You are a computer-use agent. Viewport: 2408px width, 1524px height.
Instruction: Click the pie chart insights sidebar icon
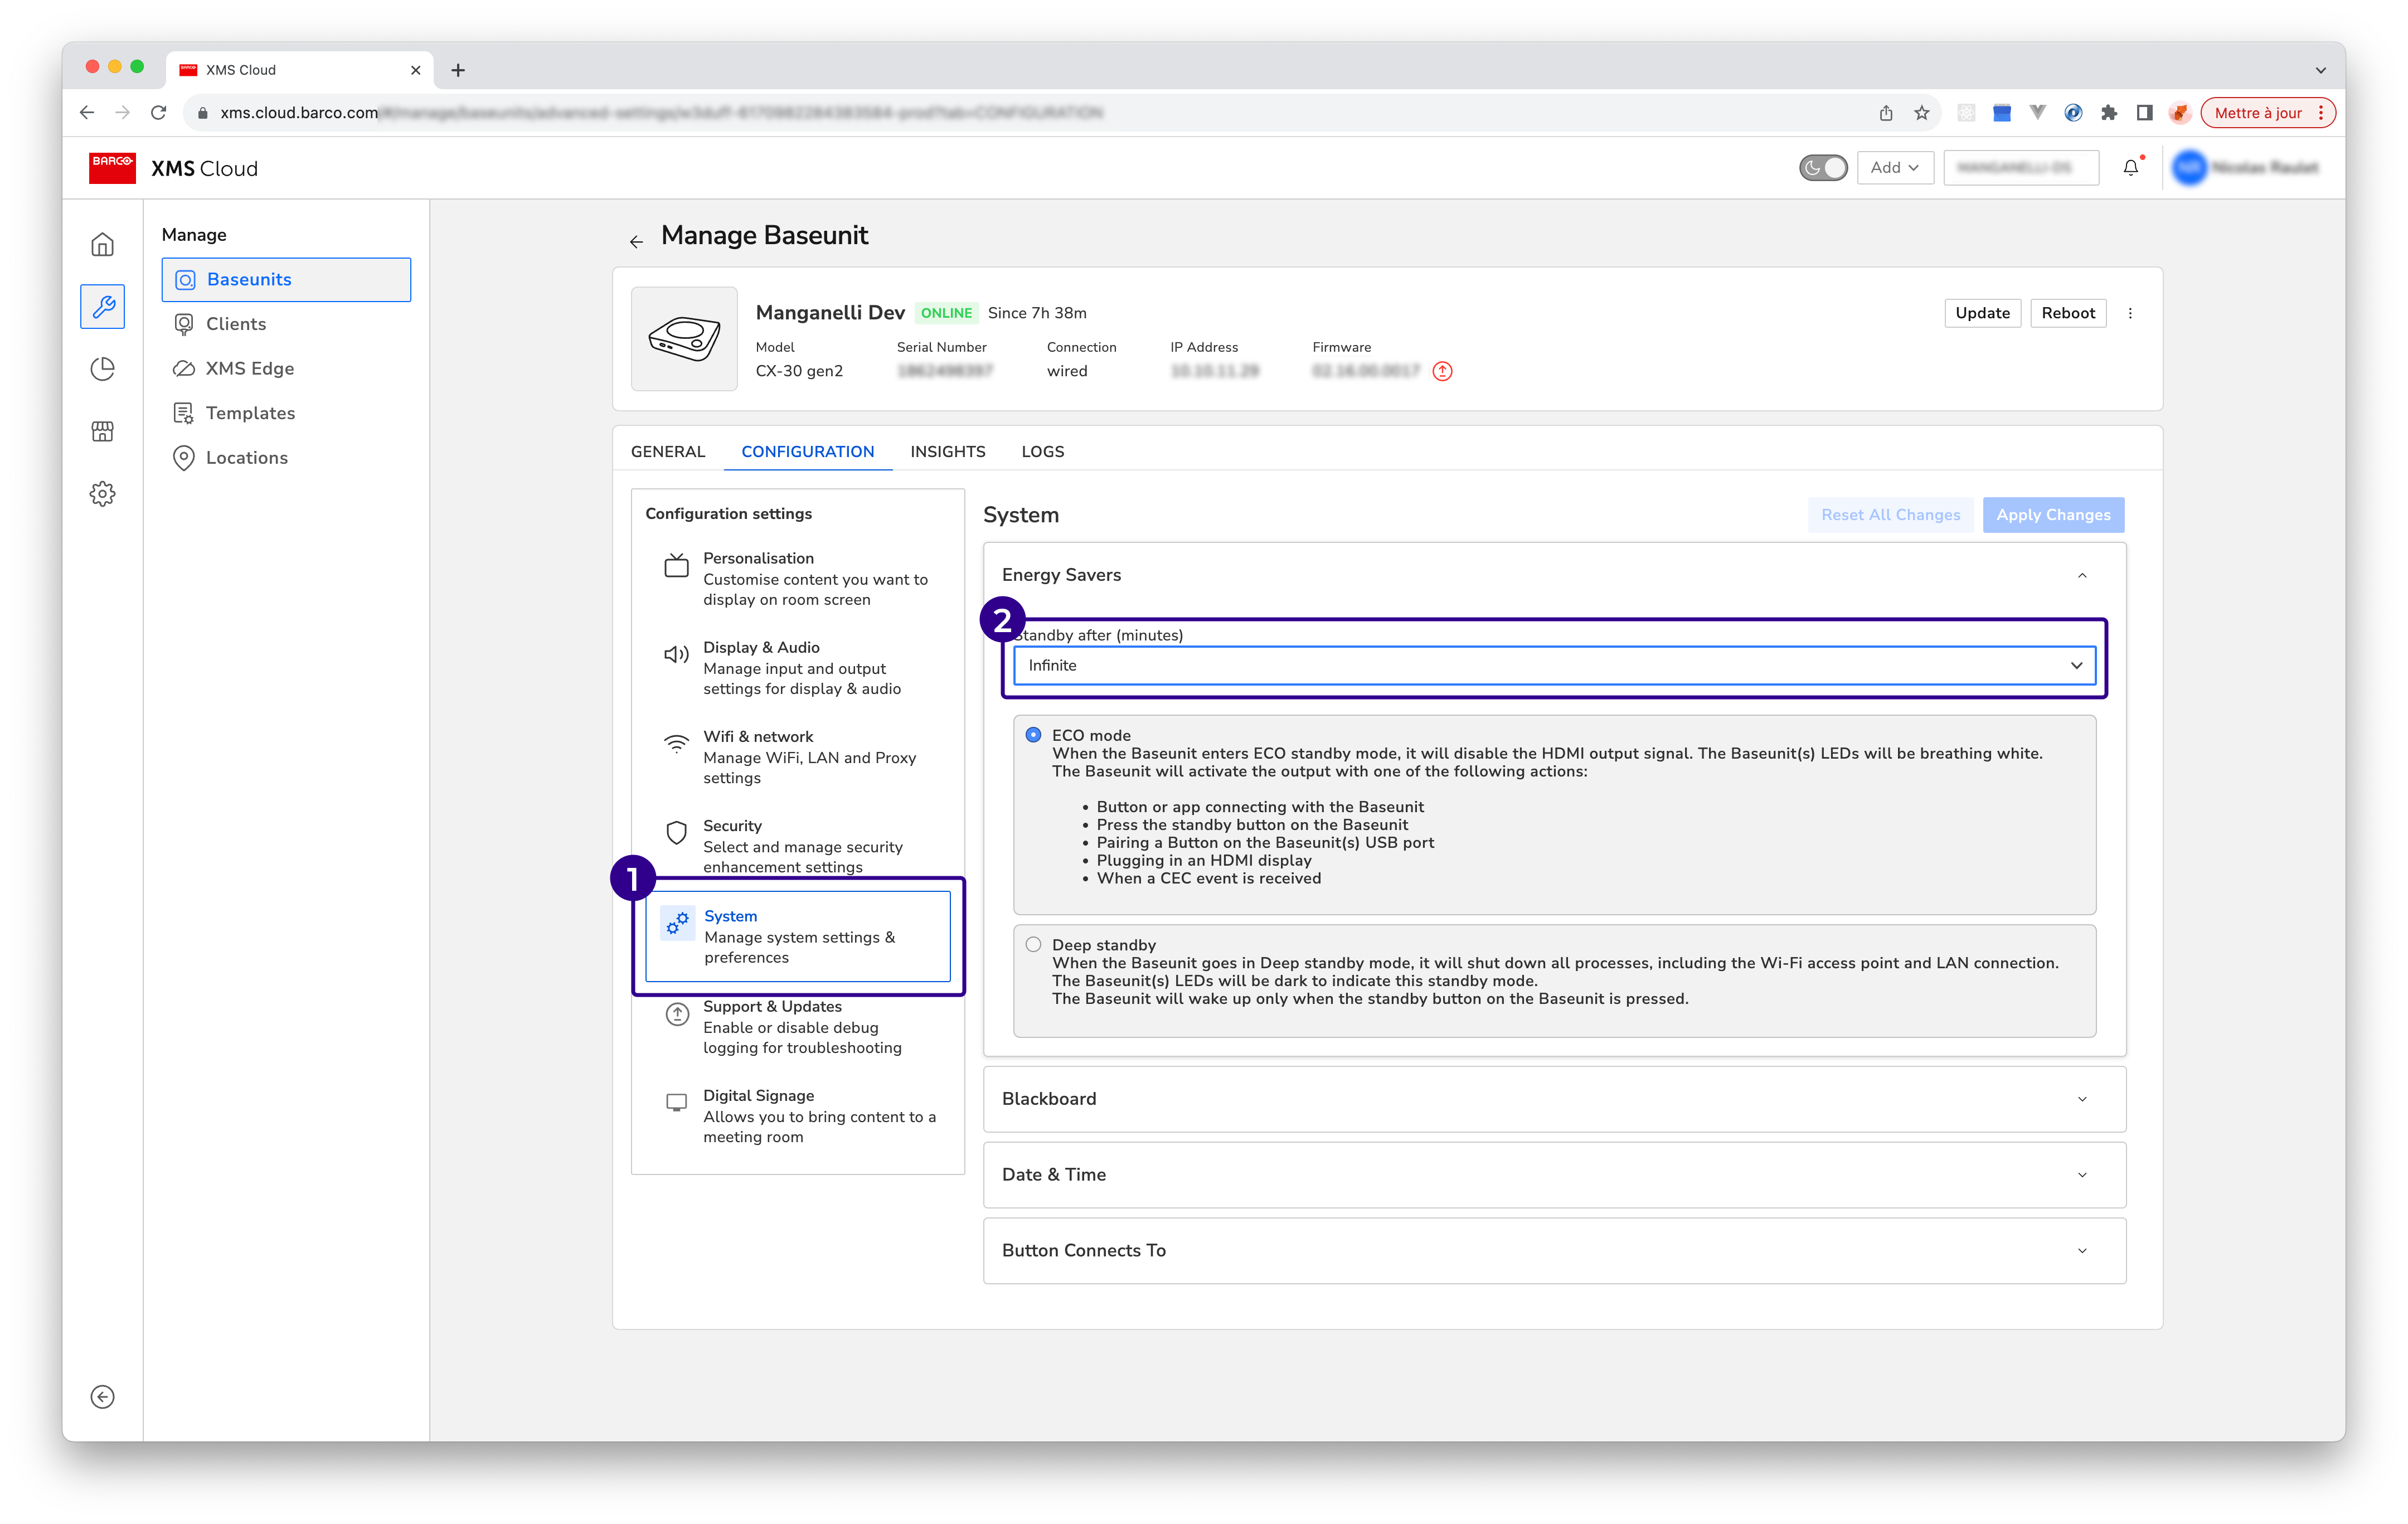[x=102, y=369]
